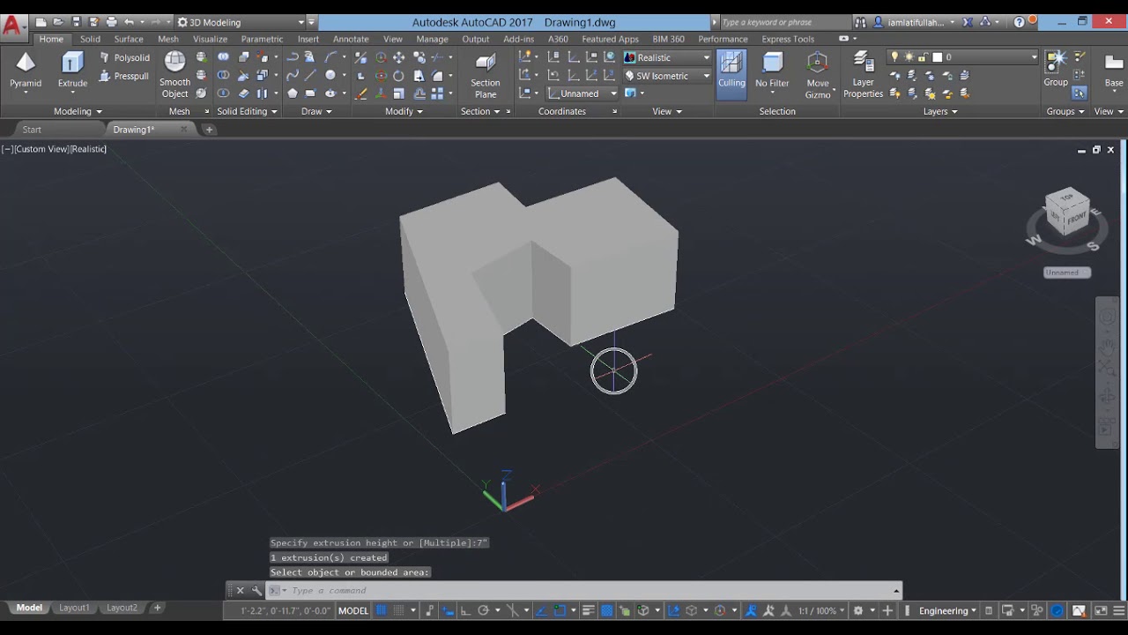Viewport: 1128px width, 635px height.
Task: Toggle the drawing grid display in status bar
Action: pyautogui.click(x=382, y=610)
